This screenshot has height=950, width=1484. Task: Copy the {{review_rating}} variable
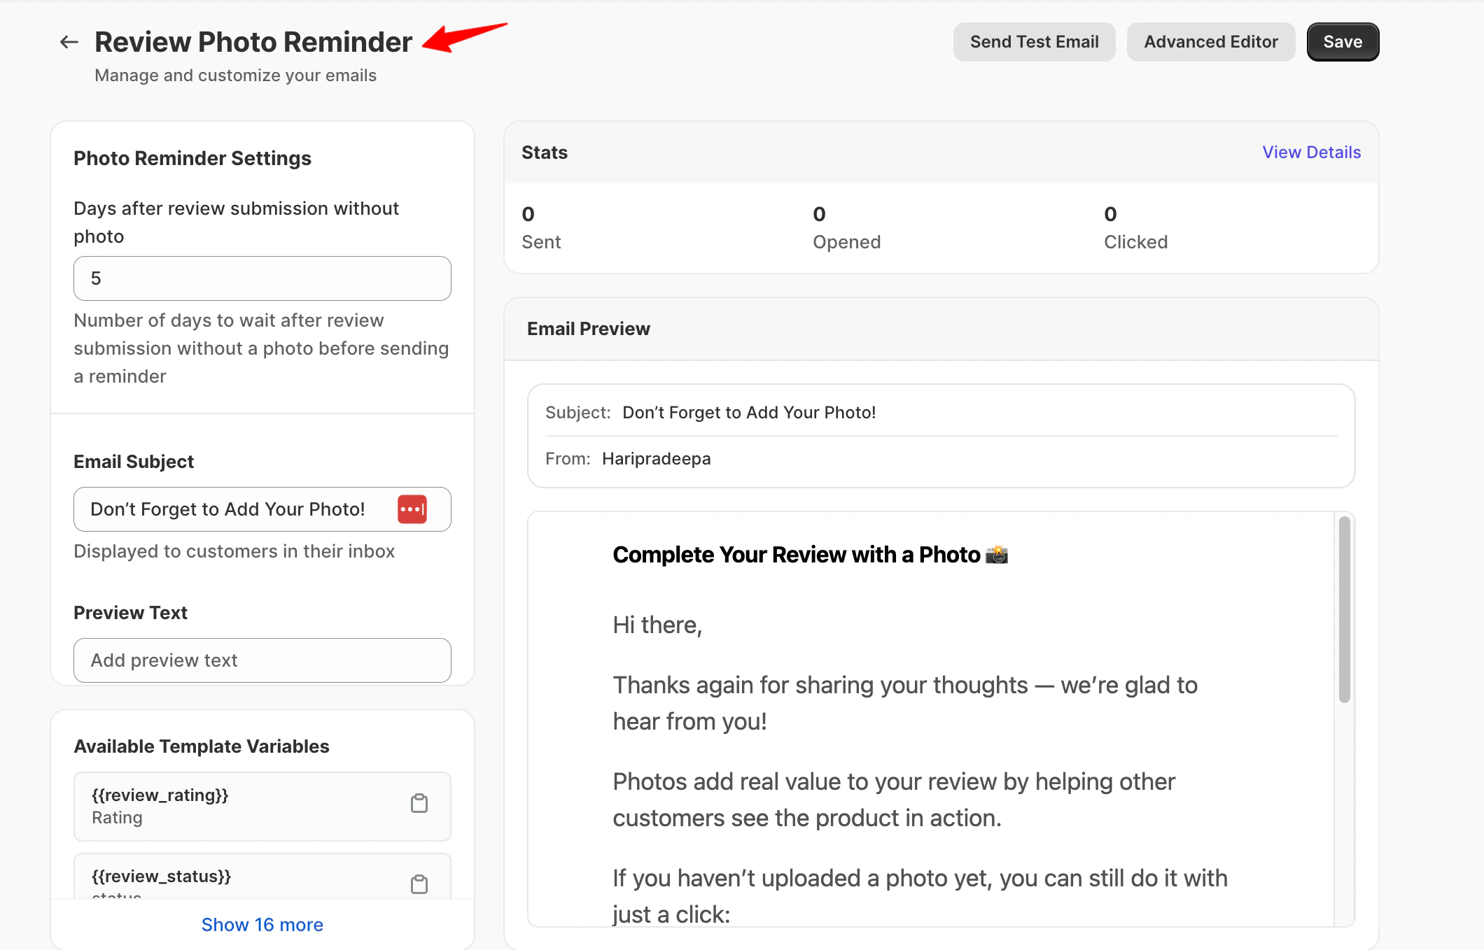pos(419,804)
